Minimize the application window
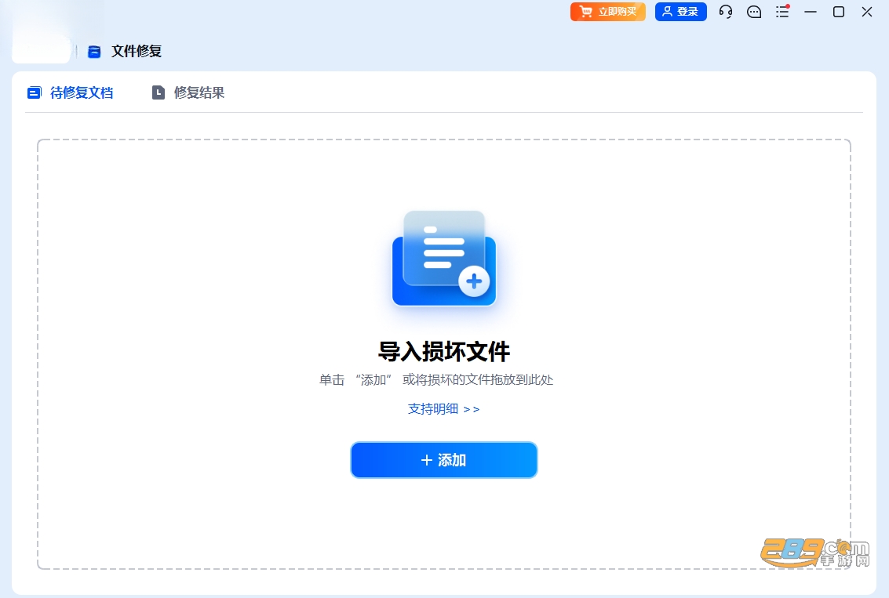 [x=811, y=12]
